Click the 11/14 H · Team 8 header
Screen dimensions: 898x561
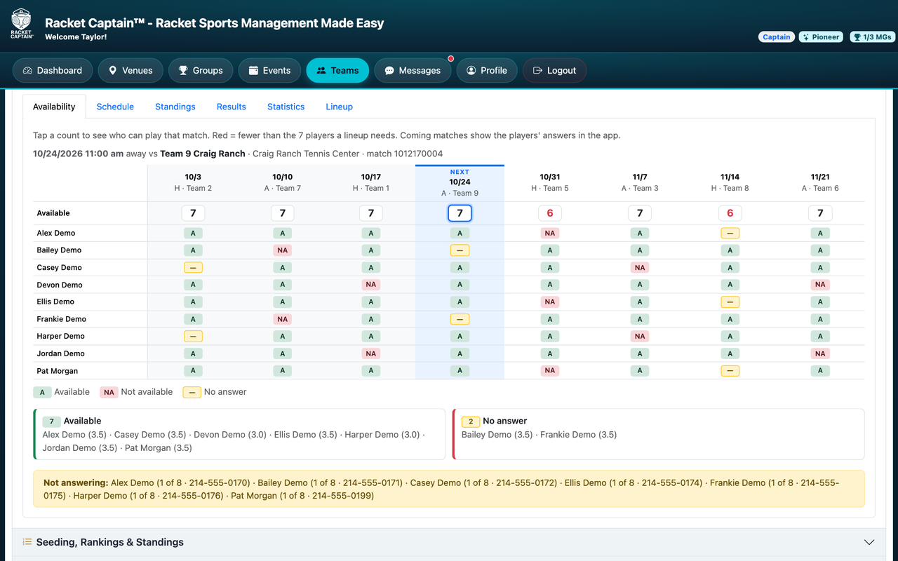tap(730, 183)
